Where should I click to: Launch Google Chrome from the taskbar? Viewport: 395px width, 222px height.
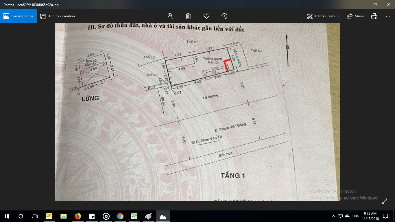(120, 216)
